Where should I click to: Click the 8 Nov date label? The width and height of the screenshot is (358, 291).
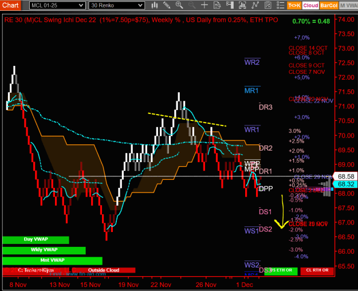[x=18, y=285]
